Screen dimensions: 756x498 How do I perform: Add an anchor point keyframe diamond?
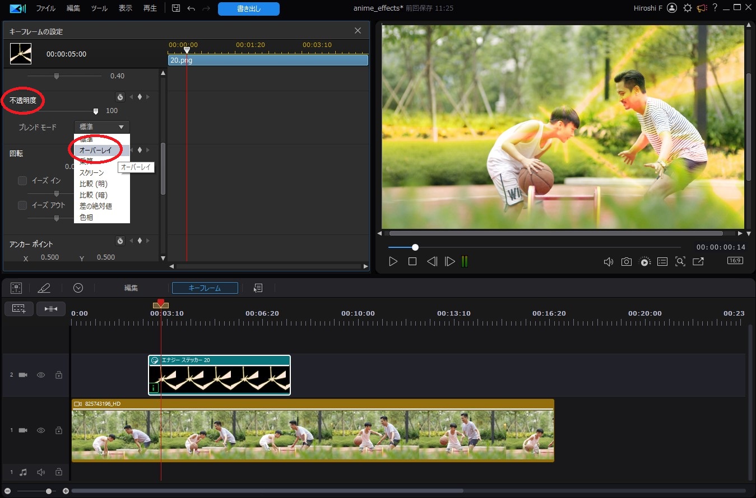pos(140,241)
